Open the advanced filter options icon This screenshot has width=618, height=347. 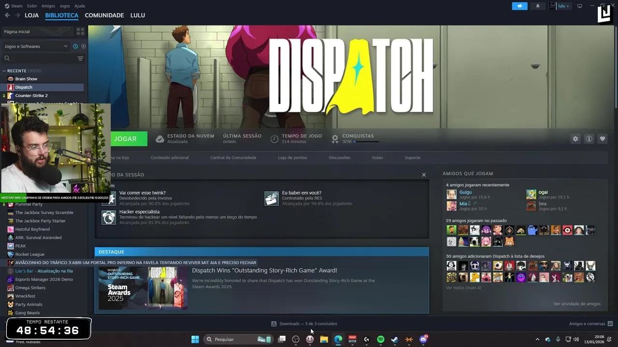(81, 58)
